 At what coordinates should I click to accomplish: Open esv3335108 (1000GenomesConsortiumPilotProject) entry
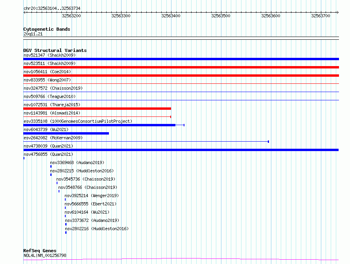point(78,121)
